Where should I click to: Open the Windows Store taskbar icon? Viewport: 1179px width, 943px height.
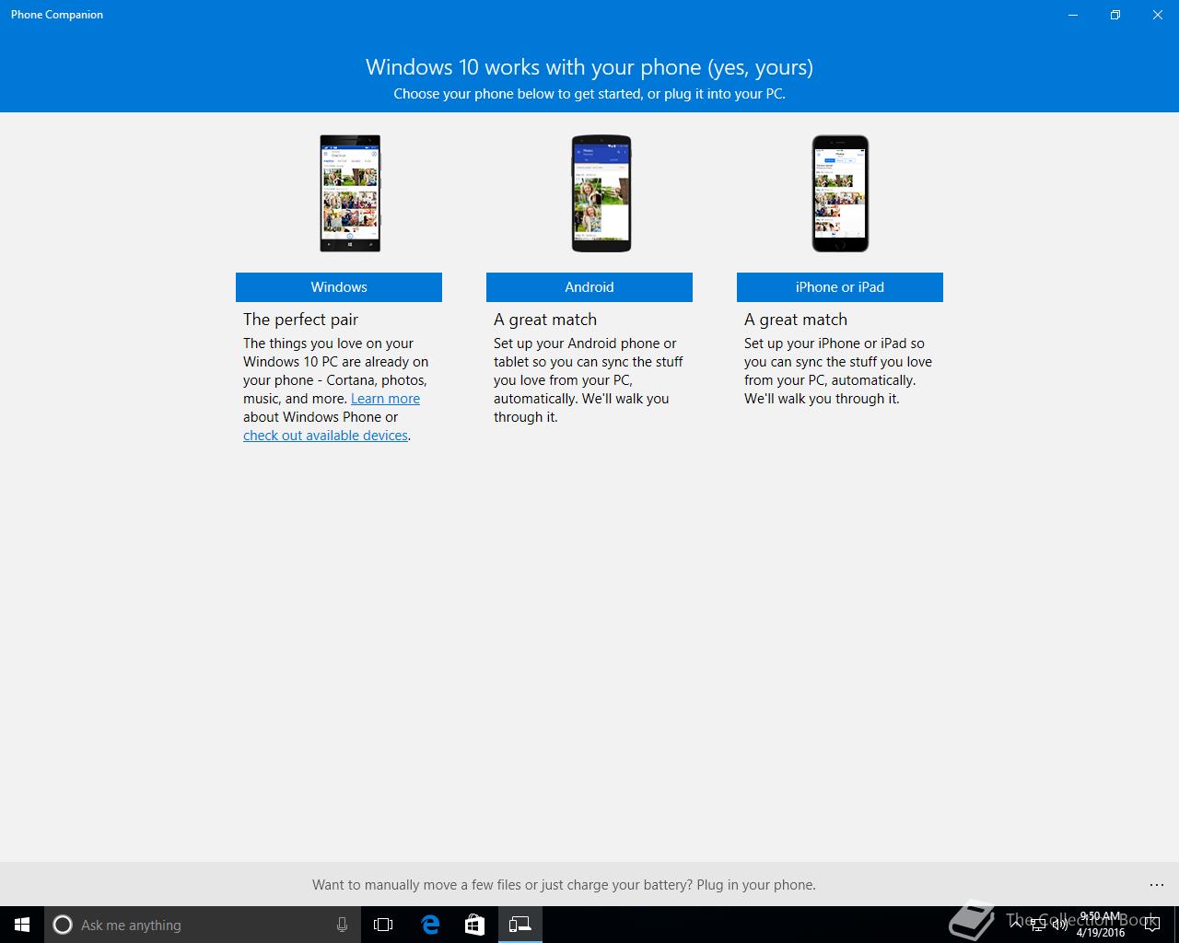(474, 925)
